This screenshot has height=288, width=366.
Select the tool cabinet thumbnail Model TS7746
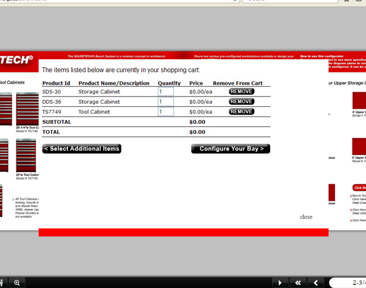coord(27,109)
